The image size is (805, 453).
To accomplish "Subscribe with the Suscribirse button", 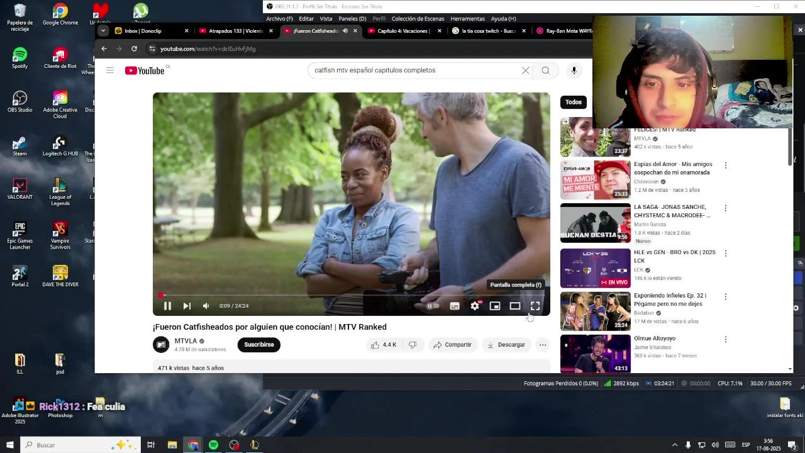I will tap(258, 345).
